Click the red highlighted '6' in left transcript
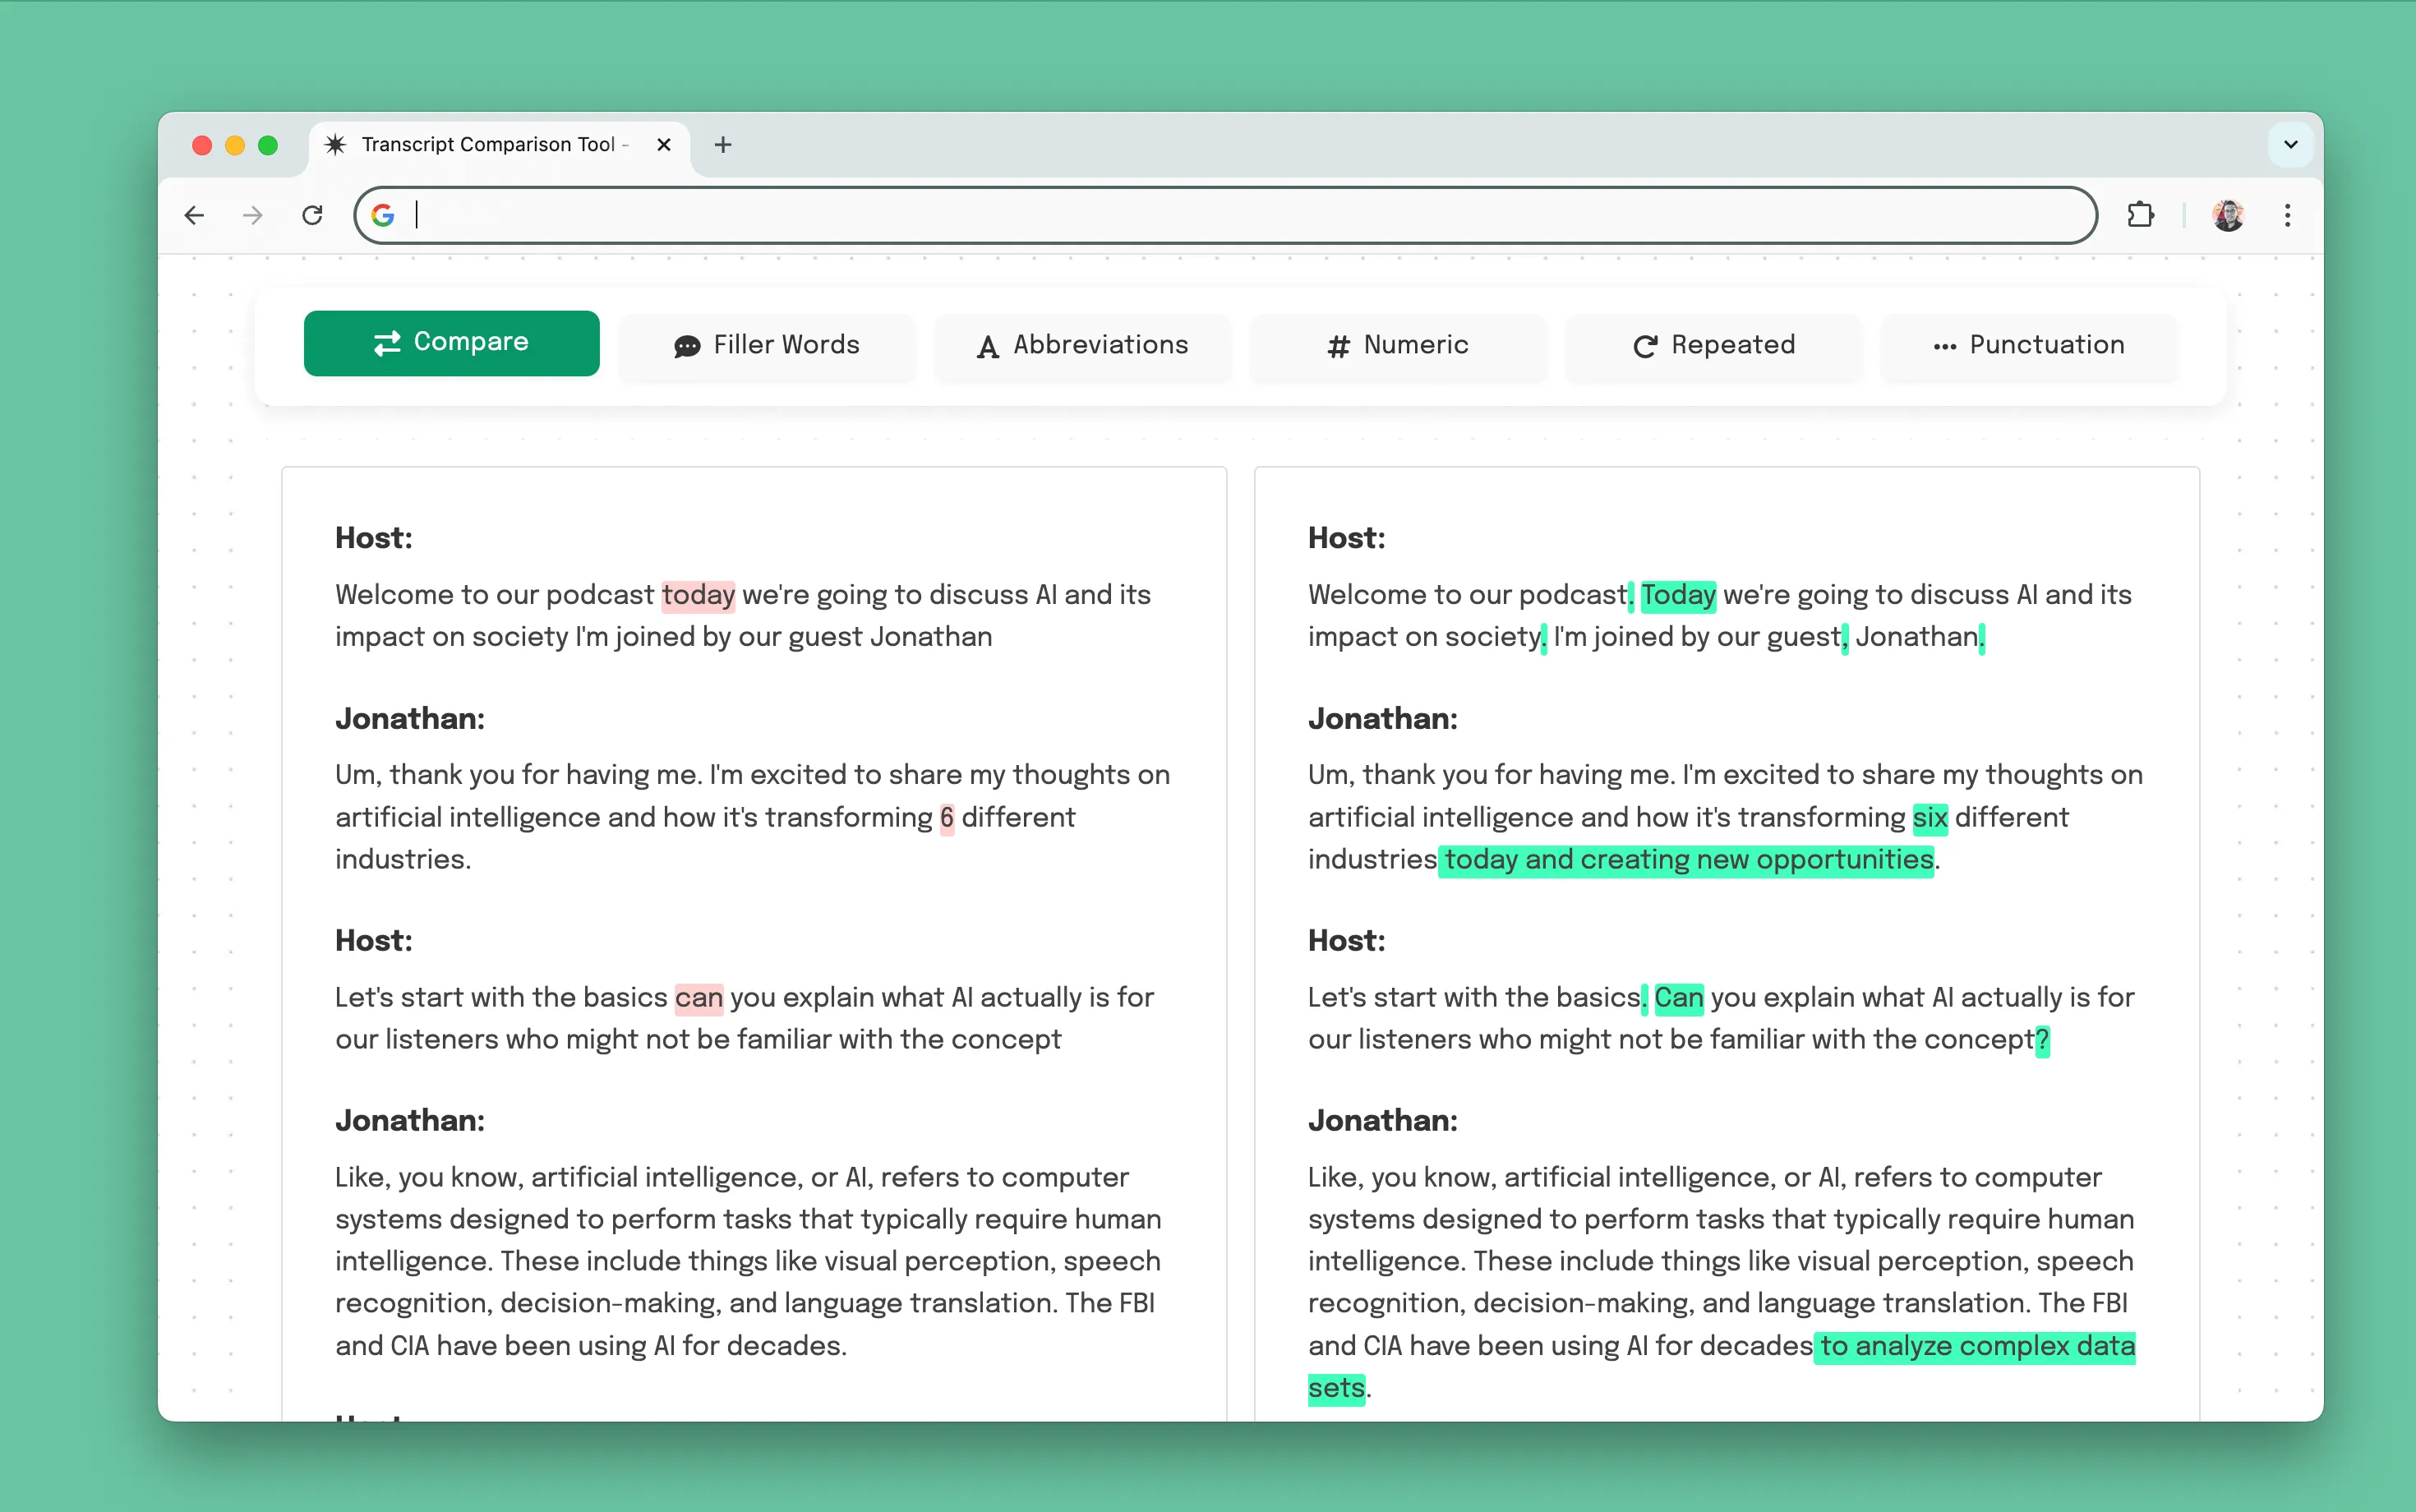The image size is (2416, 1512). [946, 818]
